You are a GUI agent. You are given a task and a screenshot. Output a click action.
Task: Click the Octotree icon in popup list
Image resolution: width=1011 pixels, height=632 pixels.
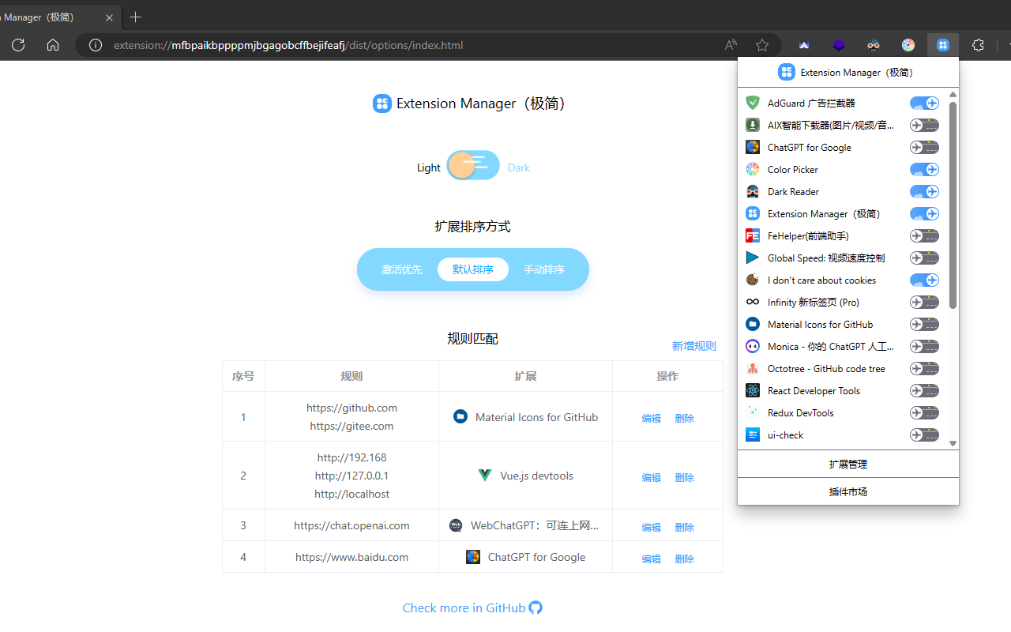(x=753, y=368)
